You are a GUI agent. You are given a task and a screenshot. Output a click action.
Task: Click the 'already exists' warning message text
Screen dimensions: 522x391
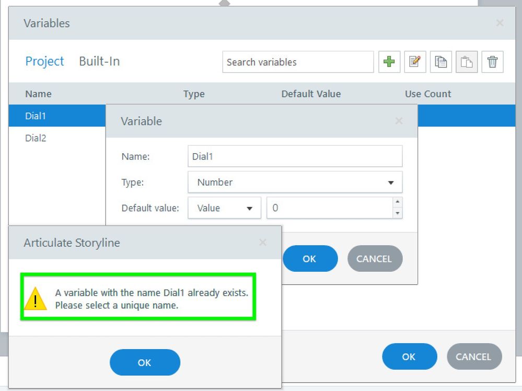[152, 299]
